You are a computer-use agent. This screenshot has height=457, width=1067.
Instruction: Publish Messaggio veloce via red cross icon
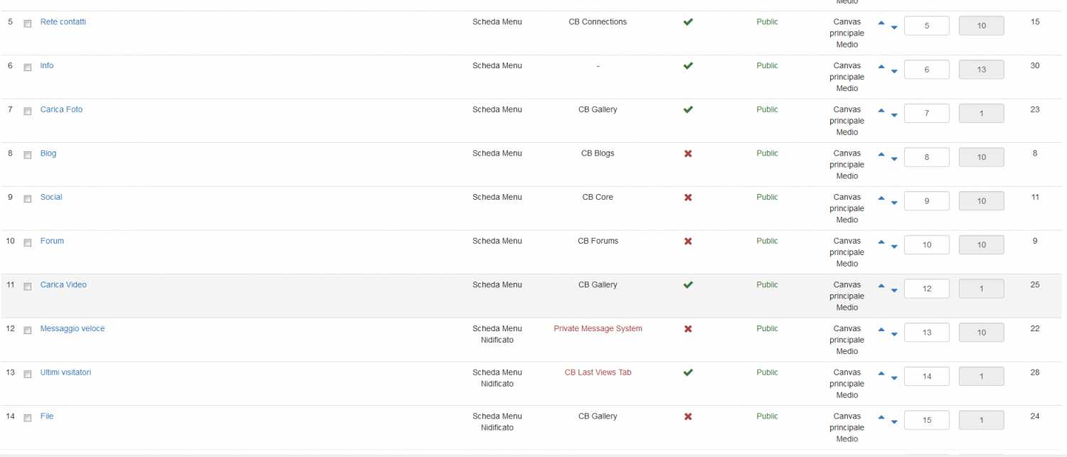point(688,329)
